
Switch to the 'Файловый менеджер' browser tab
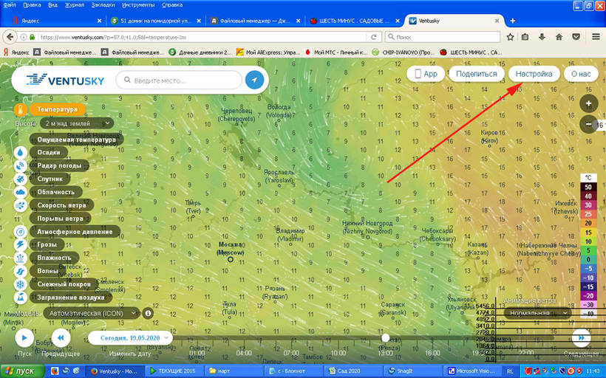[x=251, y=21]
